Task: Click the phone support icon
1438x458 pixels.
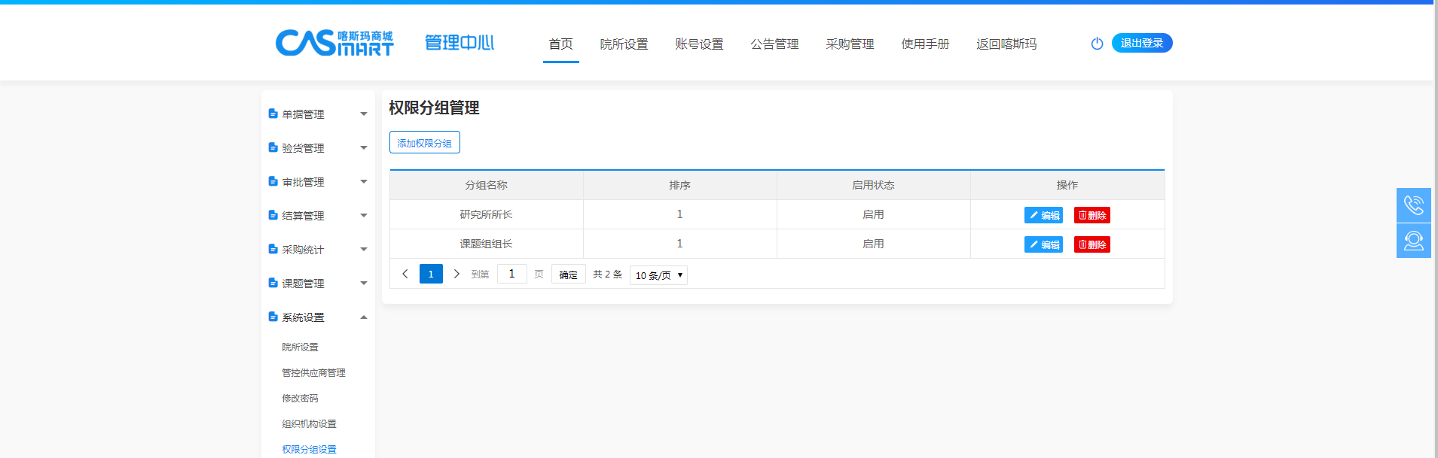Action: tap(1413, 205)
